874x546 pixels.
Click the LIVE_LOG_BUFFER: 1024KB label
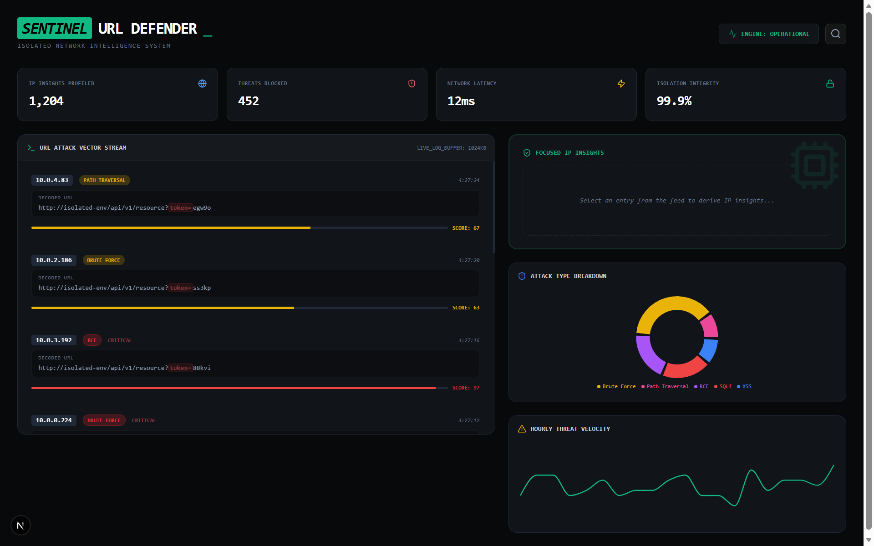tap(452, 148)
